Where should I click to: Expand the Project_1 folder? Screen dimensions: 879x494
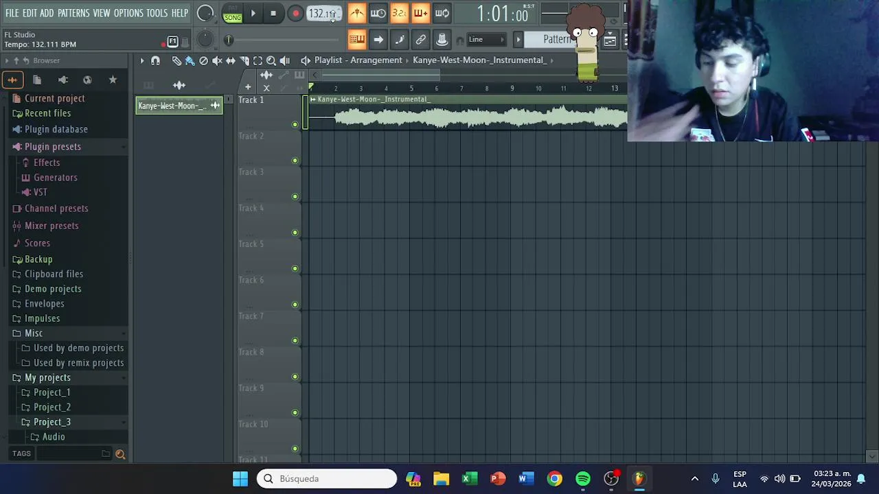point(52,392)
